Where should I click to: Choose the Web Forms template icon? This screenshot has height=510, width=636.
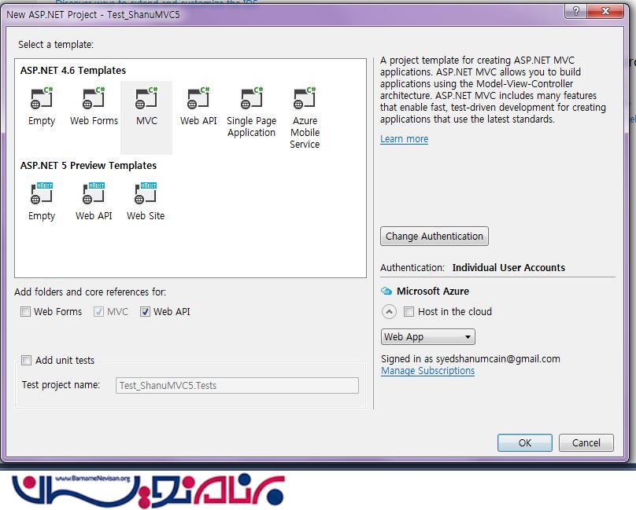pos(94,100)
